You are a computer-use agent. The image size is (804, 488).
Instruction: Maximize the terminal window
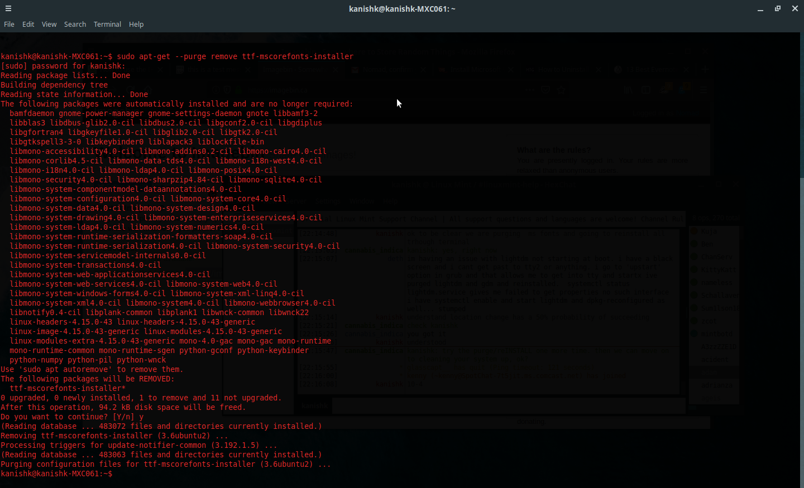coord(778,9)
